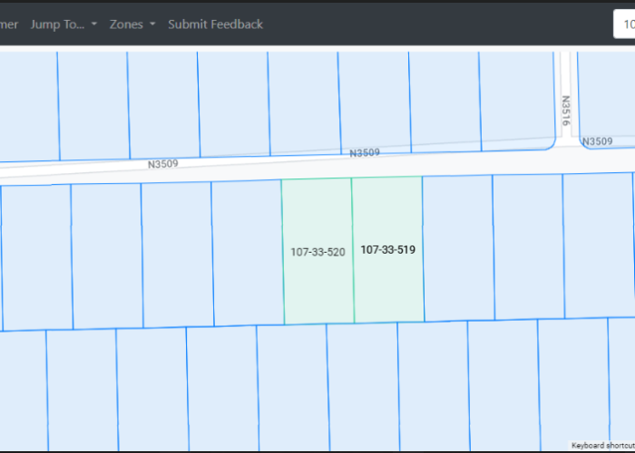635x453 pixels.
Task: Click the caret arrow beside Jump To...
Action: coord(94,24)
